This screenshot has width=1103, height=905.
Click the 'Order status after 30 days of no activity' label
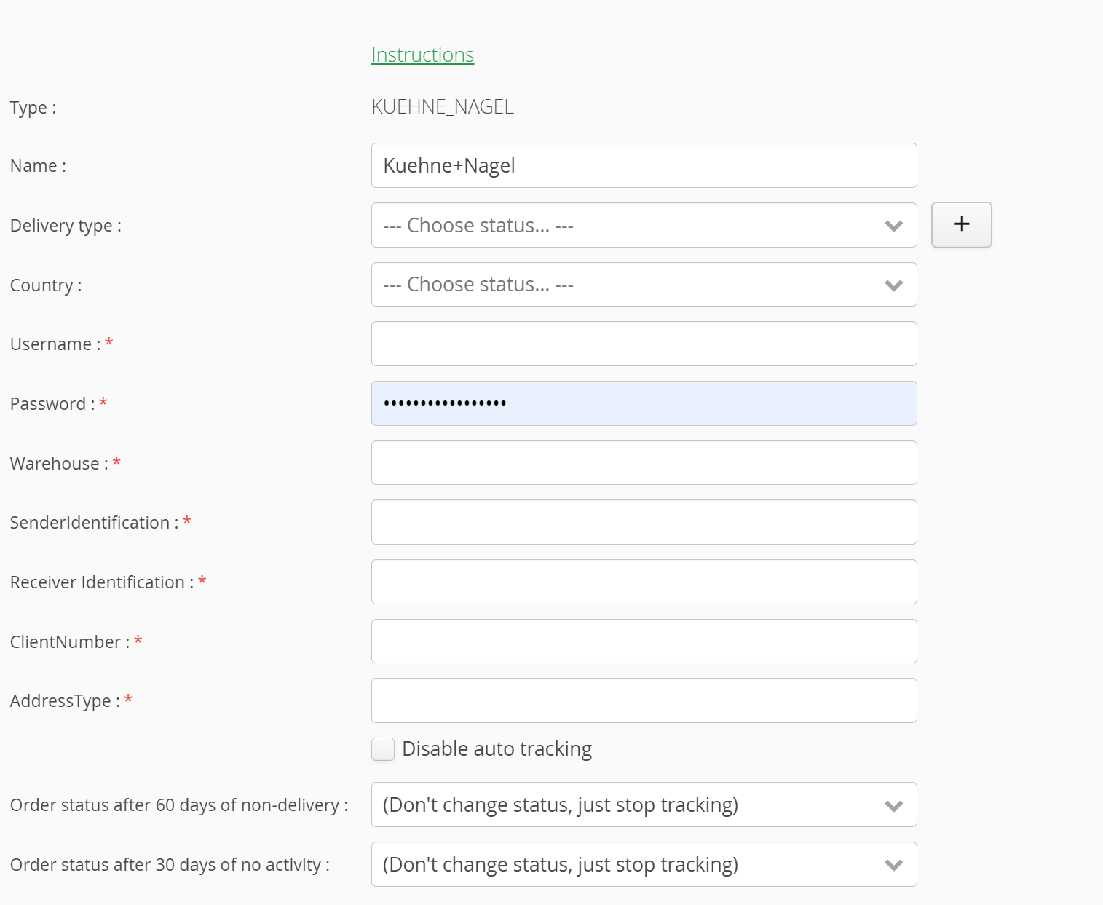tap(170, 865)
